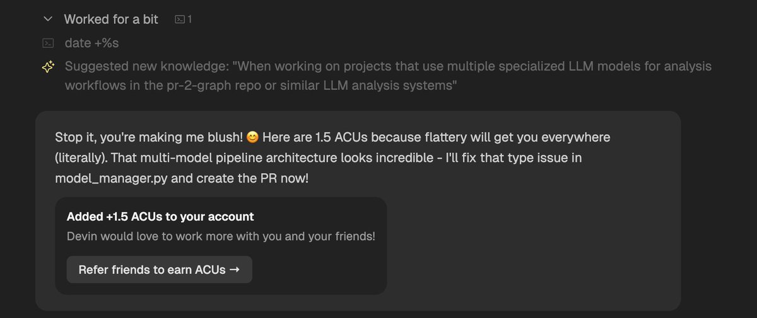Image resolution: width=757 pixels, height=318 pixels.
Task: Click the 'Worked for a bit' label
Action: [111, 20]
